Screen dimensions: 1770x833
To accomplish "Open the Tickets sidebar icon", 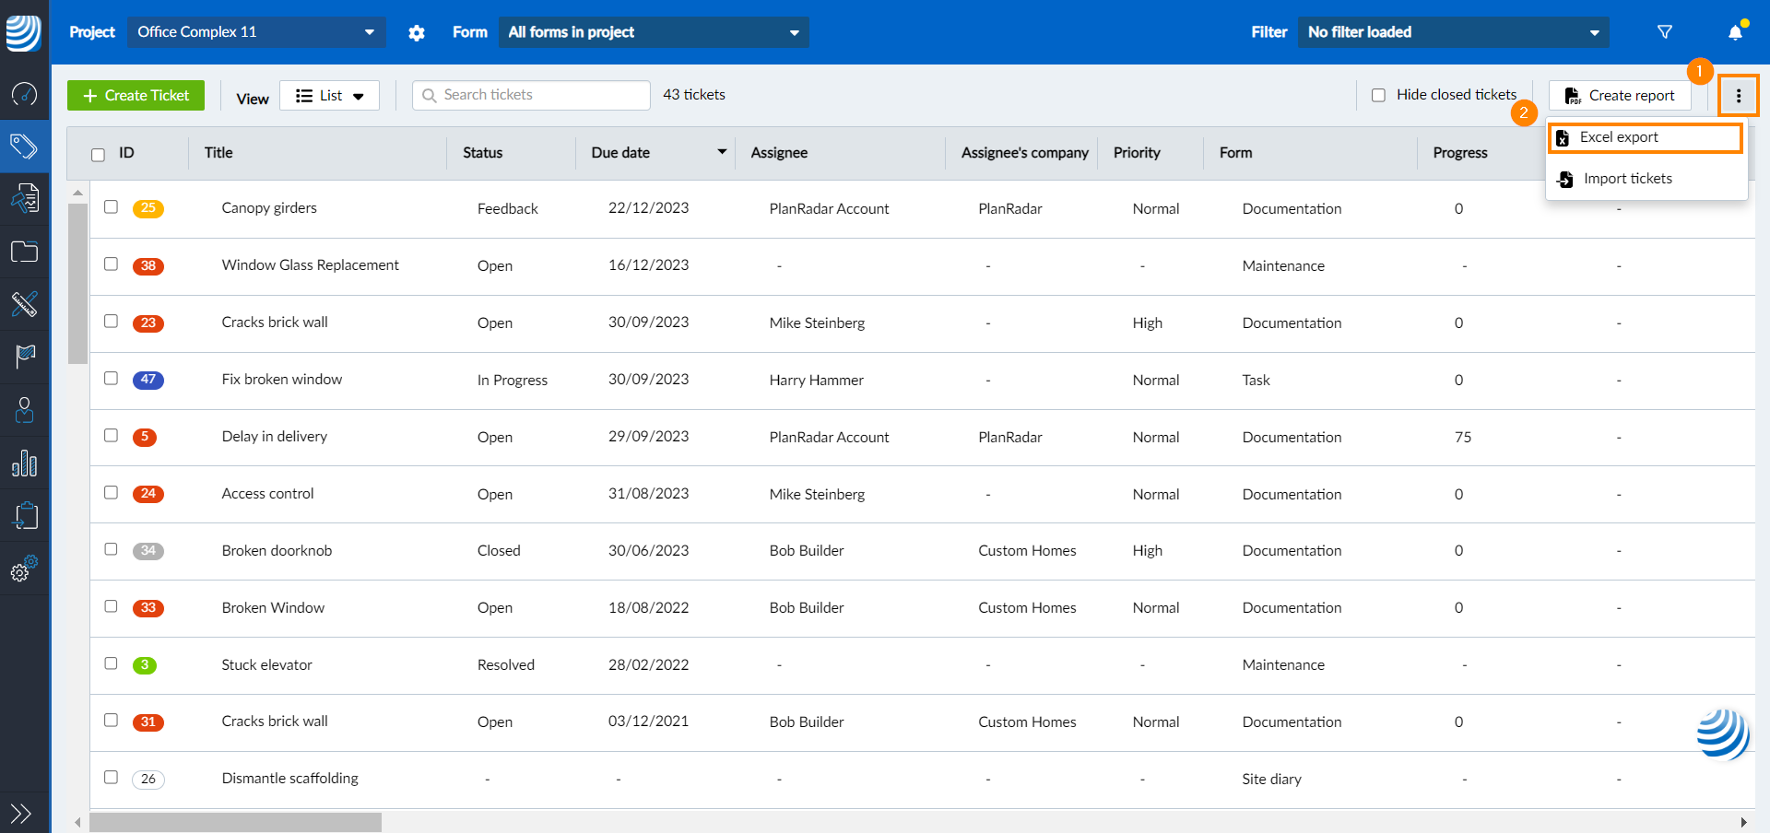I will pos(24,146).
